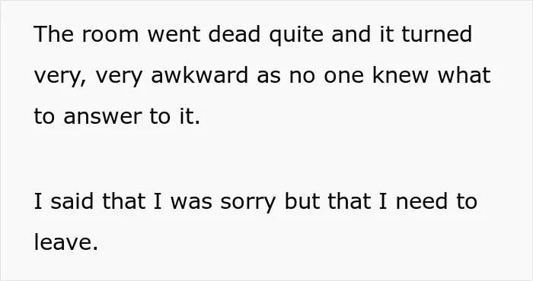This screenshot has height=281, width=533.
Task: Click on the word "quite"
Action: click(x=295, y=36)
